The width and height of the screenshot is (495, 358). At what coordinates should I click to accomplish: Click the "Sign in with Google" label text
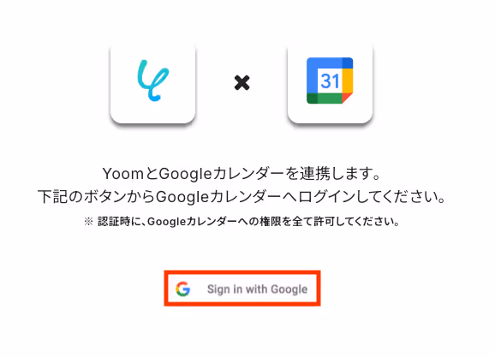257,289
